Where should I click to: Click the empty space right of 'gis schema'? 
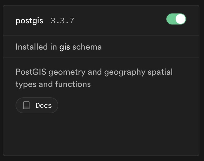pyautogui.click(x=150, y=47)
